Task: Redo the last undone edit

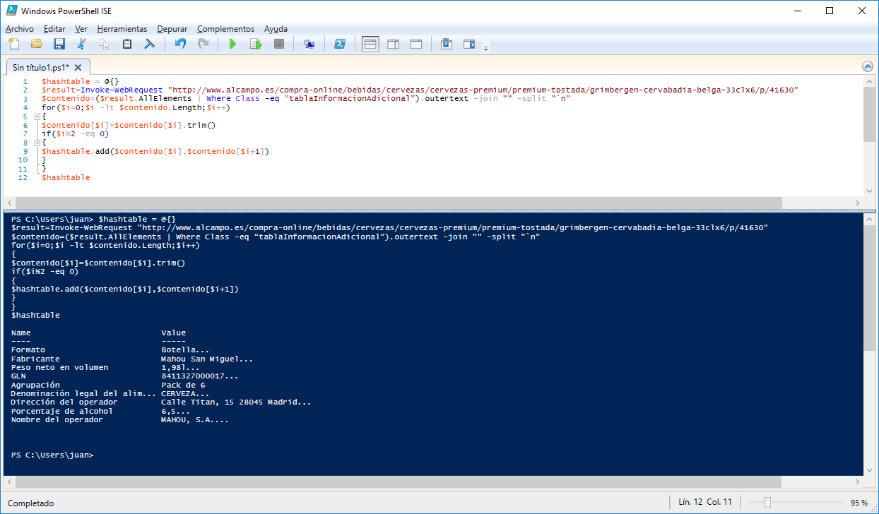Action: pos(203,44)
